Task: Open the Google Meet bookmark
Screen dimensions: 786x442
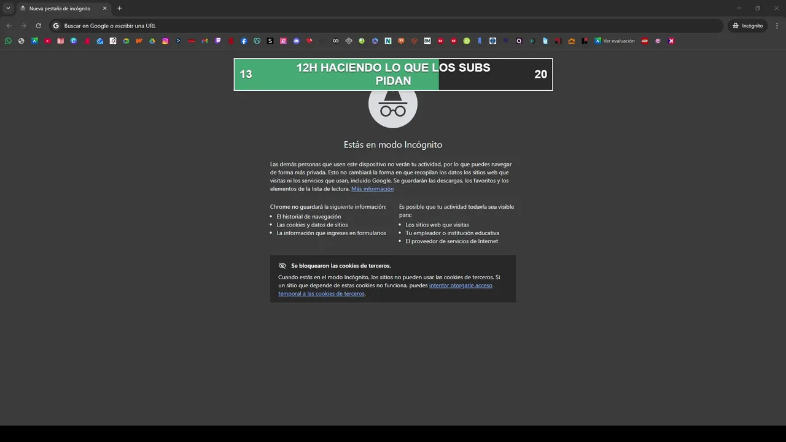Action: click(x=126, y=41)
